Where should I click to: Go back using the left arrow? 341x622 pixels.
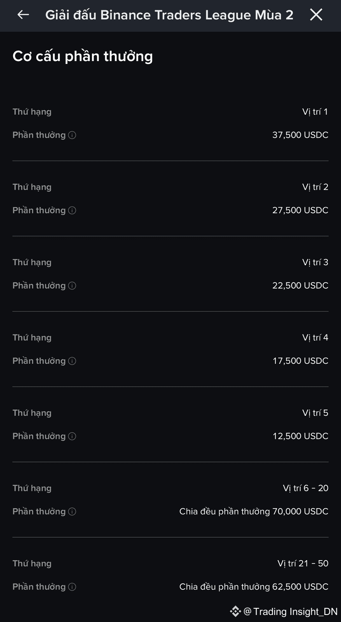(23, 15)
